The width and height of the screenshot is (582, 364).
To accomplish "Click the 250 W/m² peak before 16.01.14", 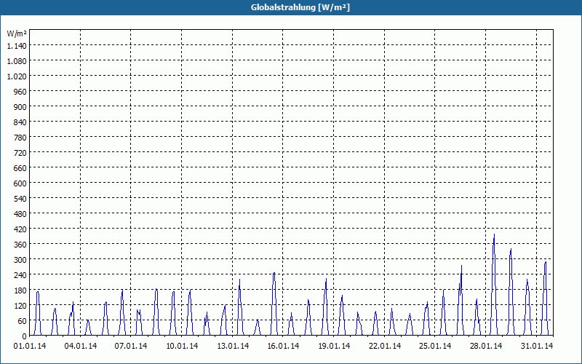I will point(274,274).
